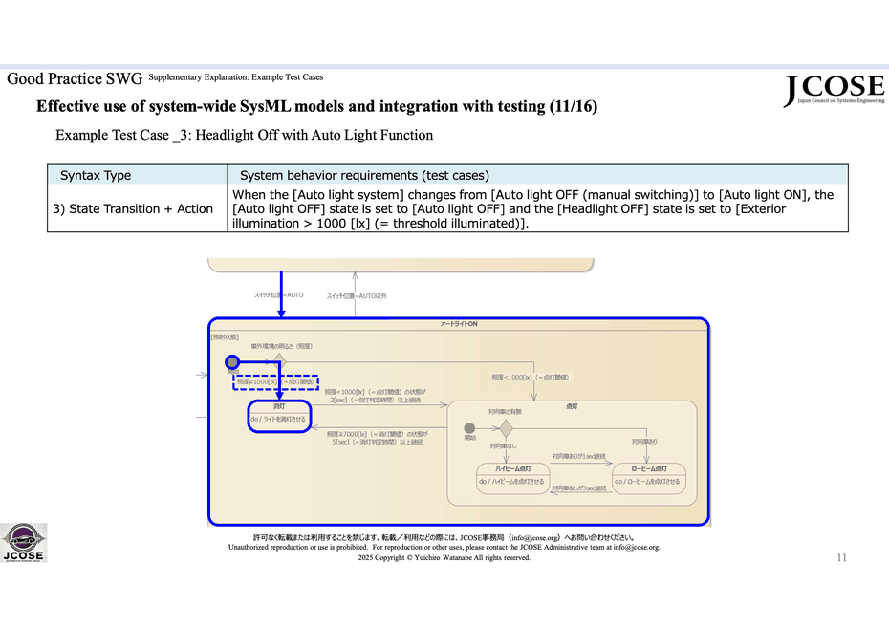The height and width of the screenshot is (629, 889).
Task: Click the 'オートライトON' state title
Action: pos(459,324)
